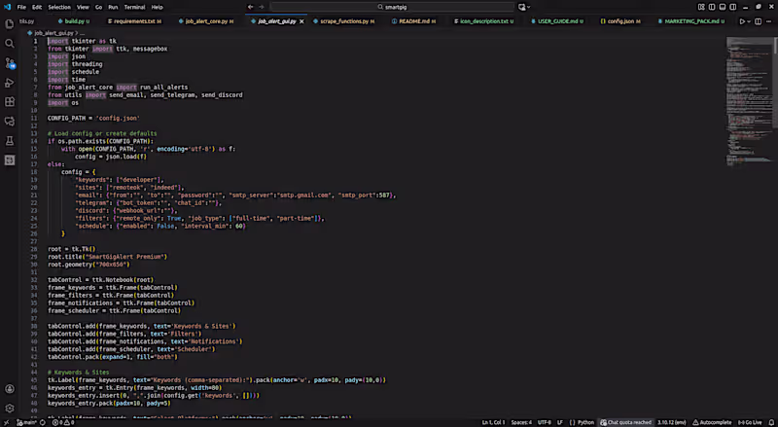Click the command center search box

pos(392,7)
